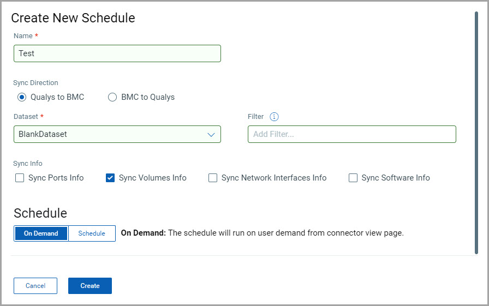
Task: Switch to the On Demand tab
Action: pos(41,233)
